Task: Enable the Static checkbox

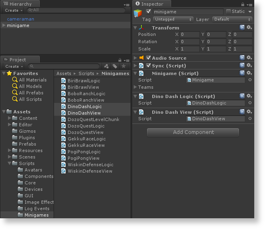Action: click(x=228, y=12)
